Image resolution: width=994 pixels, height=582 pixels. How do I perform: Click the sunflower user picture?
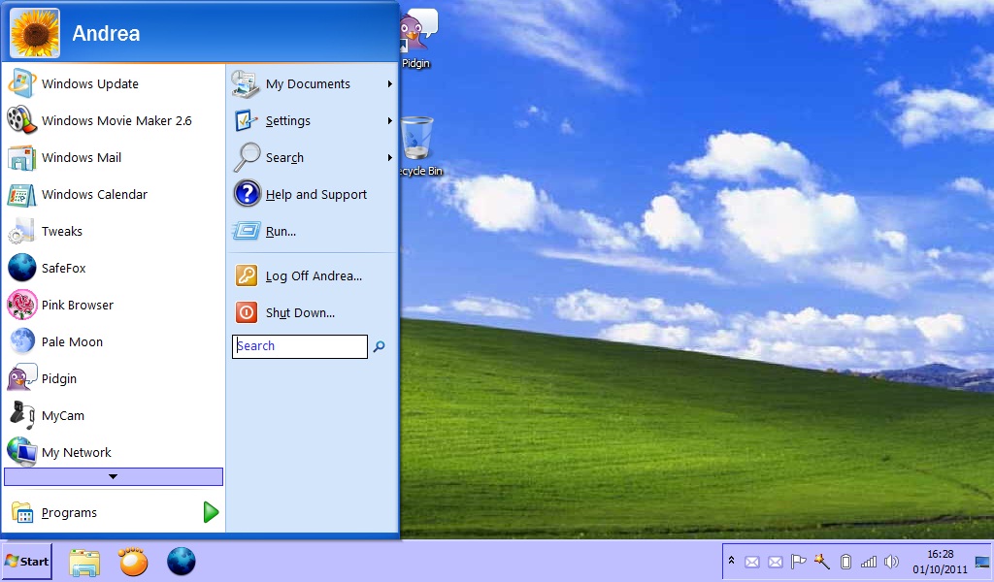click(35, 33)
